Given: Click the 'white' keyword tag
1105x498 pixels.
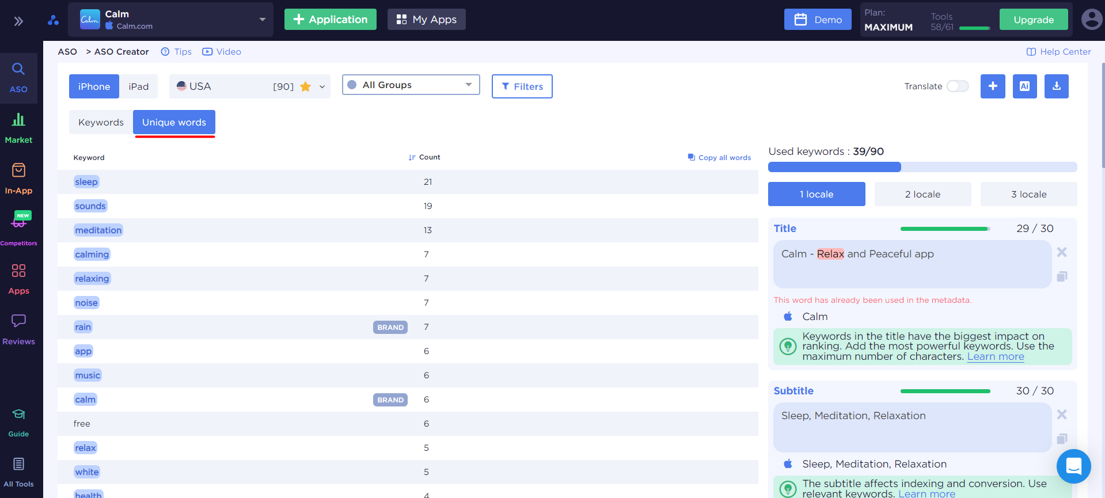Looking at the screenshot, I should [87, 472].
